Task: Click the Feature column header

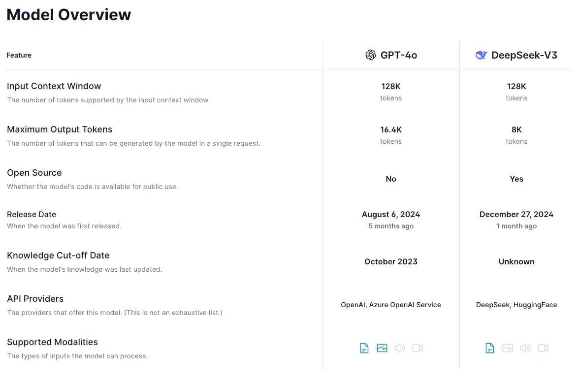Action: (19, 55)
